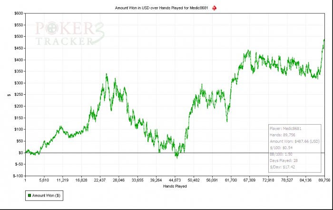Screen dimensions: 333x210
Task: Click the chart title for Medic8681
Action: [x=161, y=8]
